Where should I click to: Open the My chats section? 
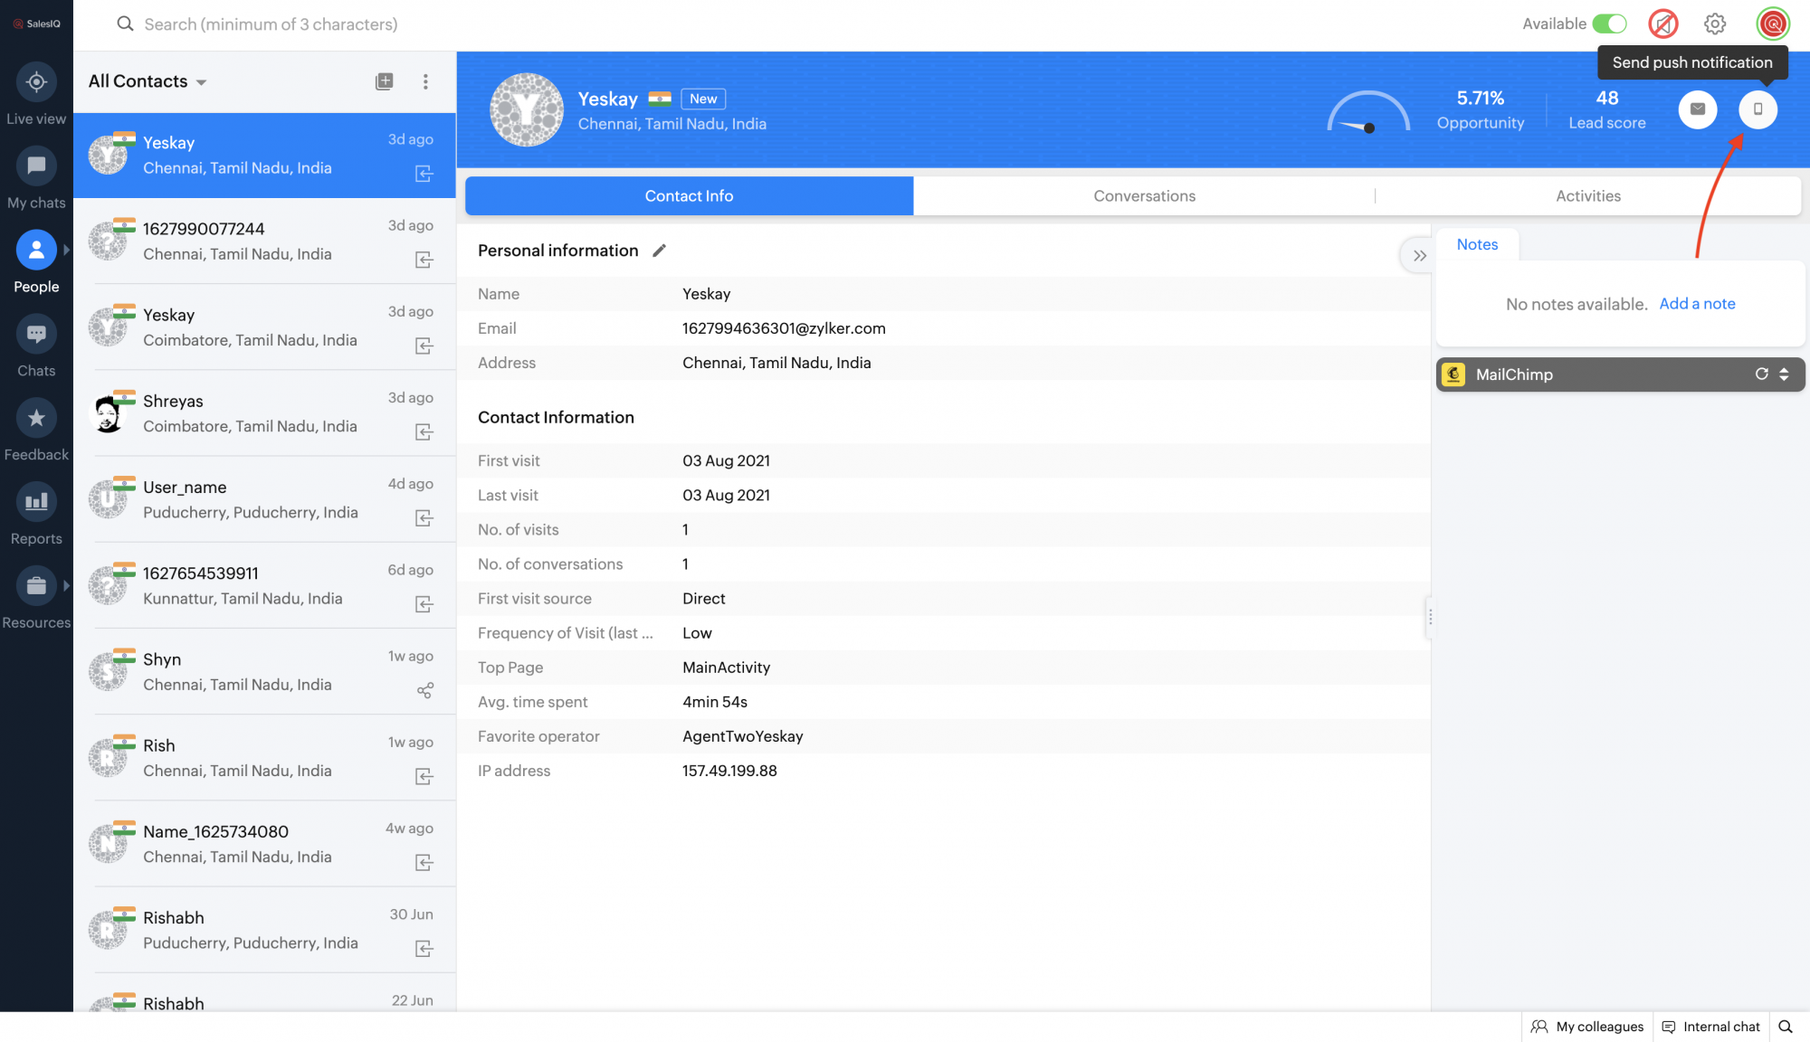click(x=36, y=166)
